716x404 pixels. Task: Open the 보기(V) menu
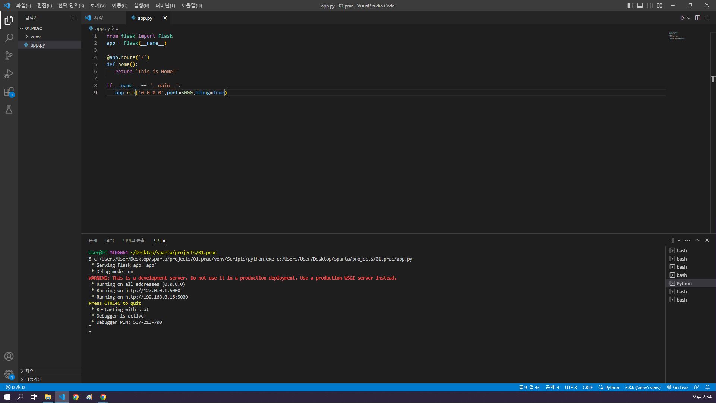tap(98, 6)
